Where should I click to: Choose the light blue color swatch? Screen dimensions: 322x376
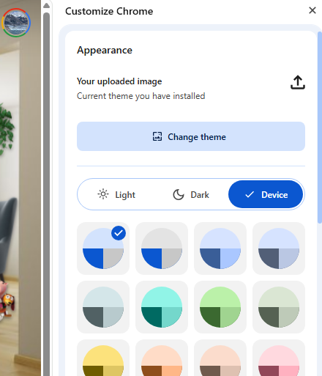(220, 248)
